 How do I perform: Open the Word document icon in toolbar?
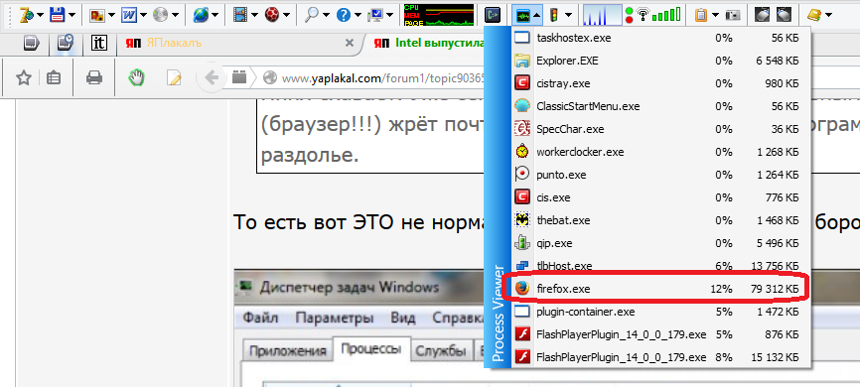pos(129,15)
